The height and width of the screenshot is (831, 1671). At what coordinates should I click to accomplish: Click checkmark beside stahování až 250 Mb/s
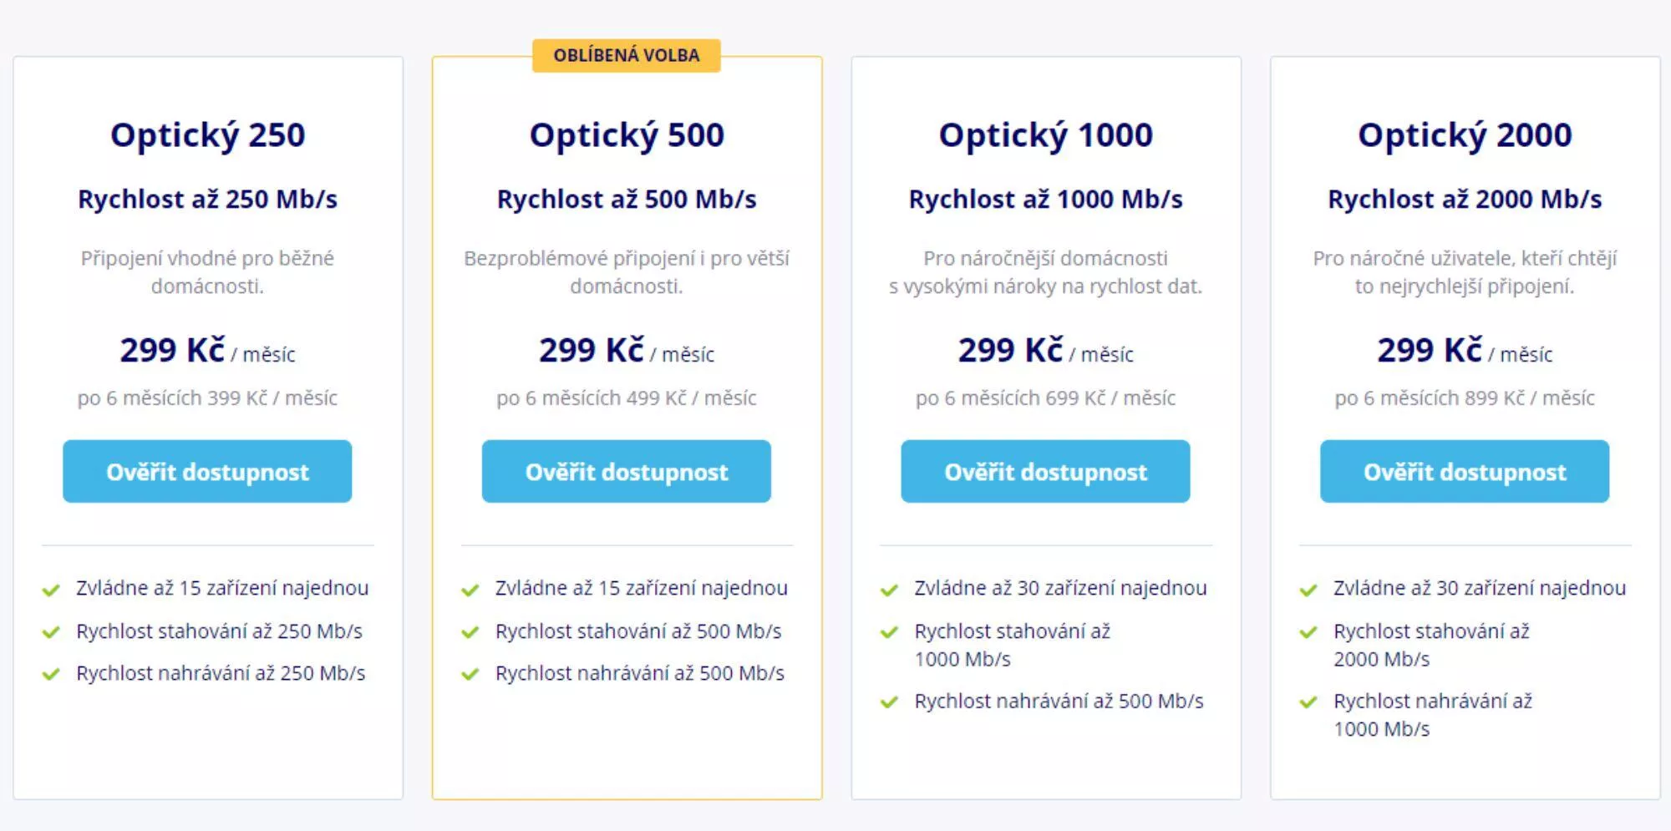[51, 632]
